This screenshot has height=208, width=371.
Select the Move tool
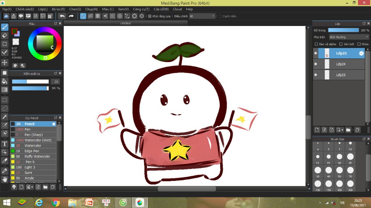[x=4, y=62]
